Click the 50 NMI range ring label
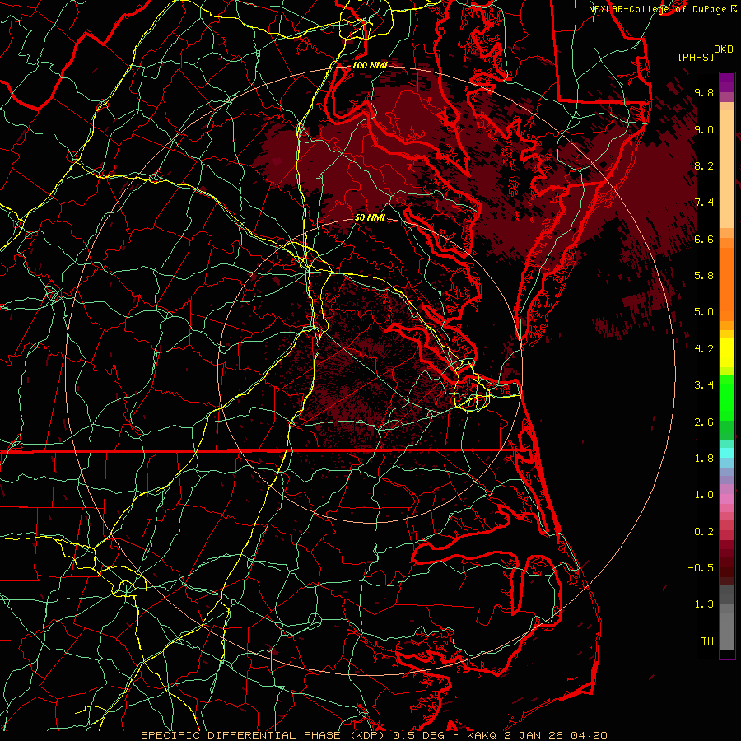The width and height of the screenshot is (741, 741). tap(370, 217)
